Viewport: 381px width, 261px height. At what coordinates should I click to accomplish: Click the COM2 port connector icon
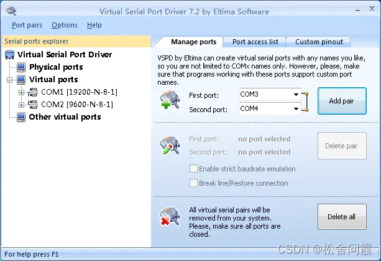click(33, 105)
